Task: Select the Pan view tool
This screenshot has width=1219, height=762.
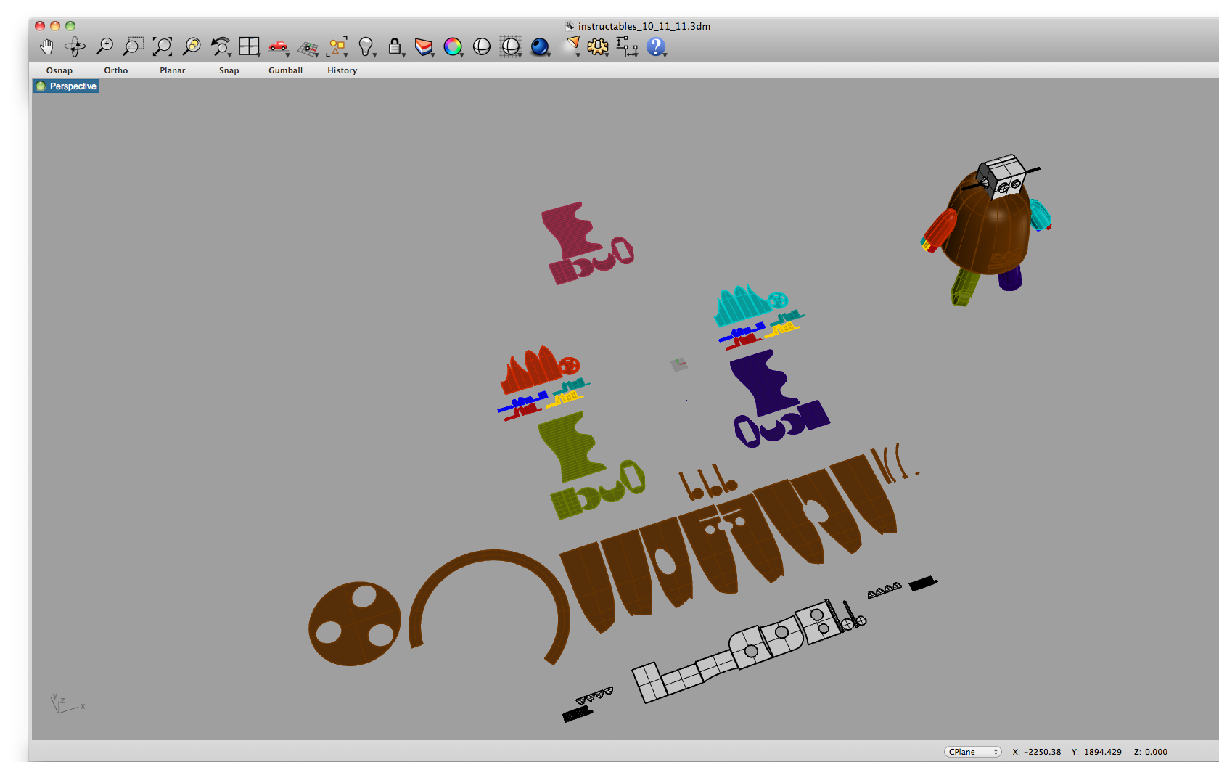Action: click(x=46, y=46)
